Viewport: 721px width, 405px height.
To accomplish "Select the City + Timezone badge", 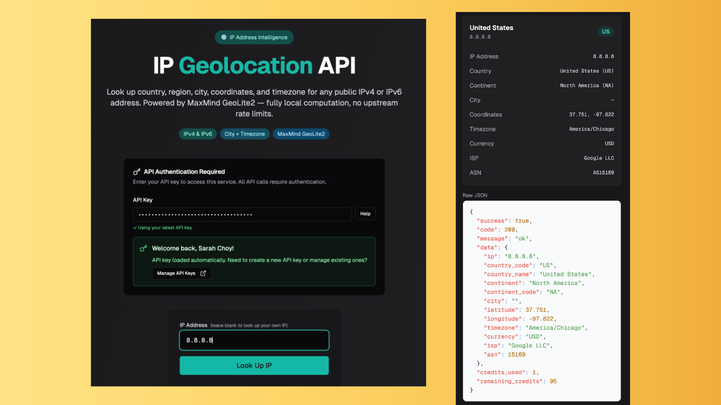I will (x=244, y=134).
